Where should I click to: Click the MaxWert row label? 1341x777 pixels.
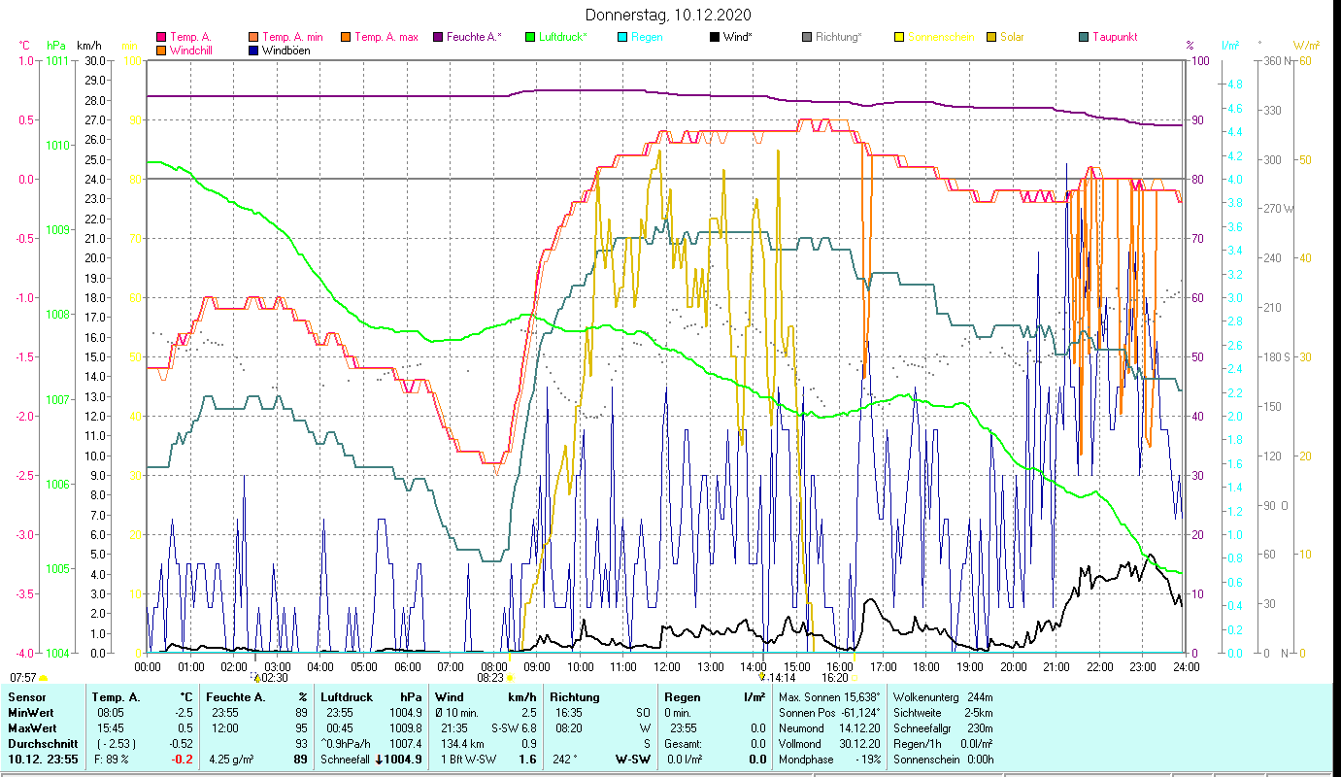point(33,728)
